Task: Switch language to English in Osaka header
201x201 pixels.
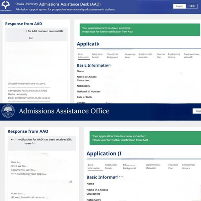Action: tap(179, 6)
